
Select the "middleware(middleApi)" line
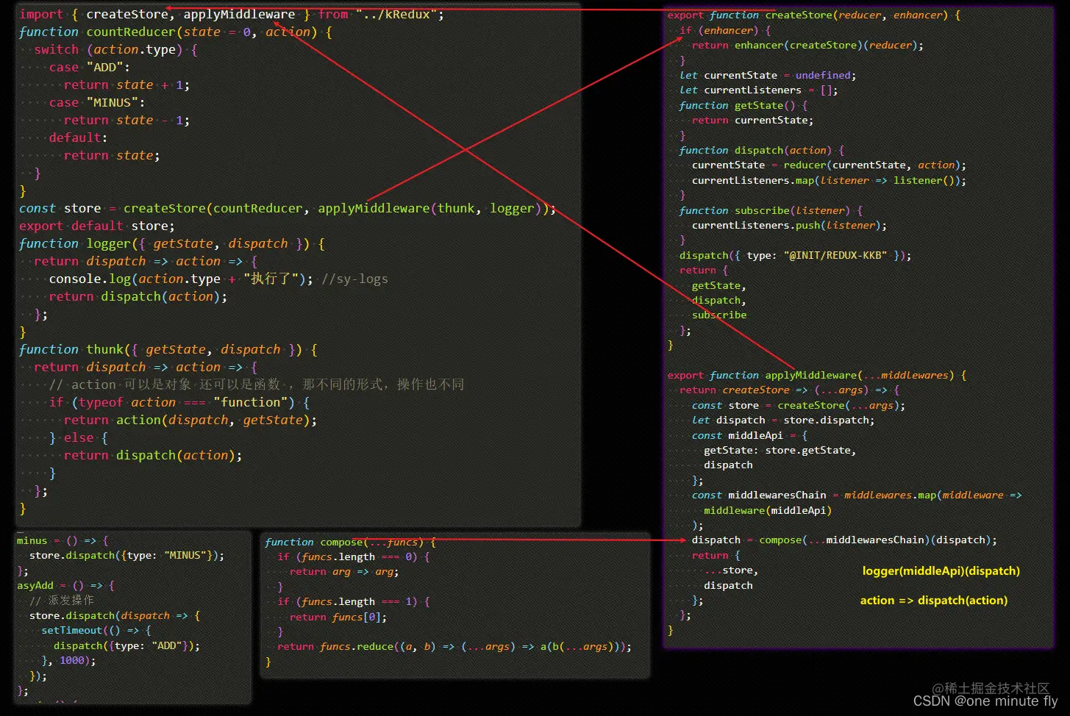(768, 510)
